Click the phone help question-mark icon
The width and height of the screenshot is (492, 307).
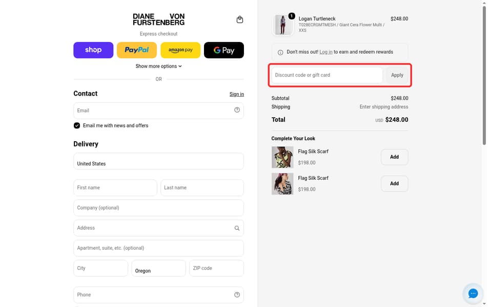coord(237,295)
